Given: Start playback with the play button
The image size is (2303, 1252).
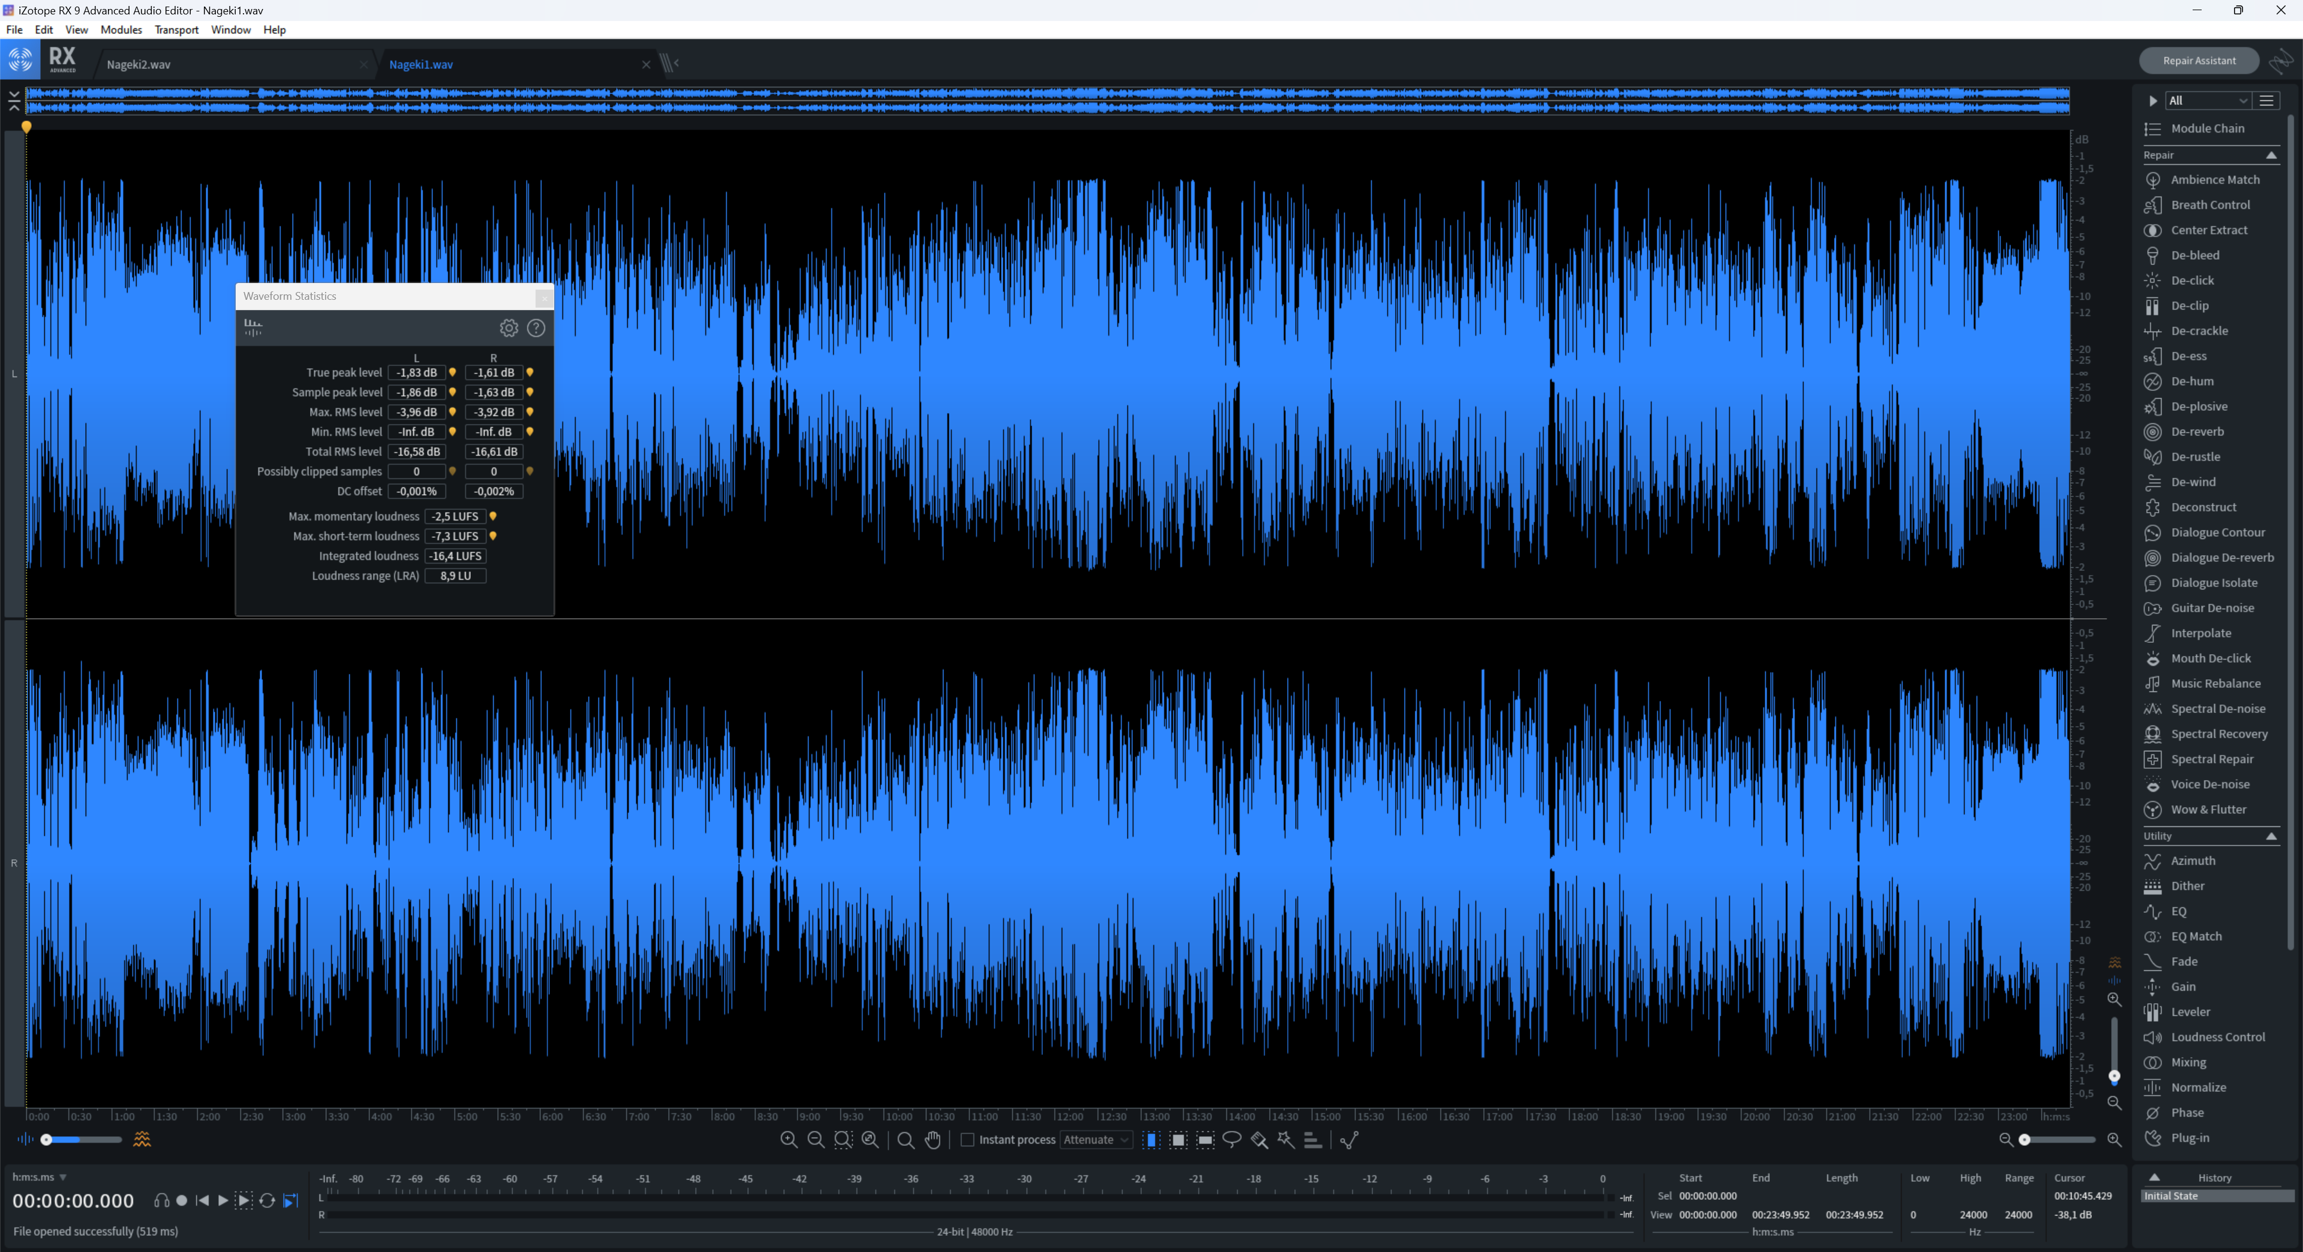Looking at the screenshot, I should [223, 1201].
